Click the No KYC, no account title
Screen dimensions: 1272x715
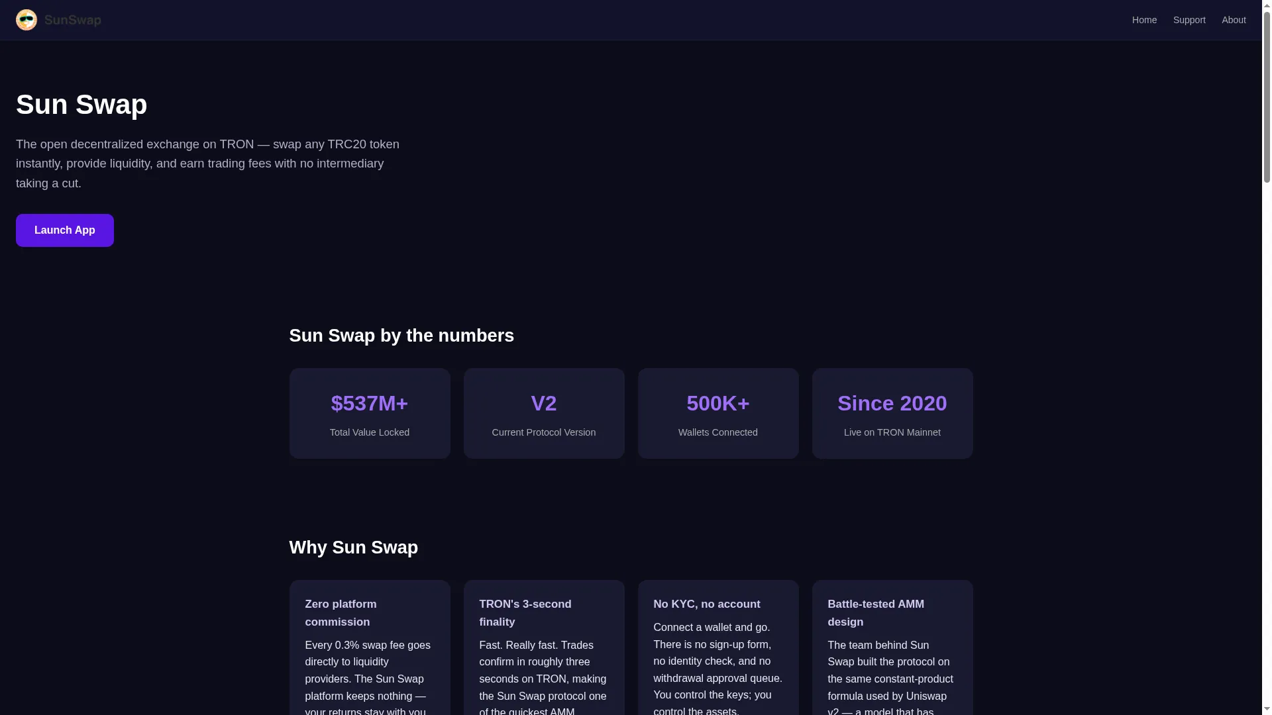click(x=707, y=604)
